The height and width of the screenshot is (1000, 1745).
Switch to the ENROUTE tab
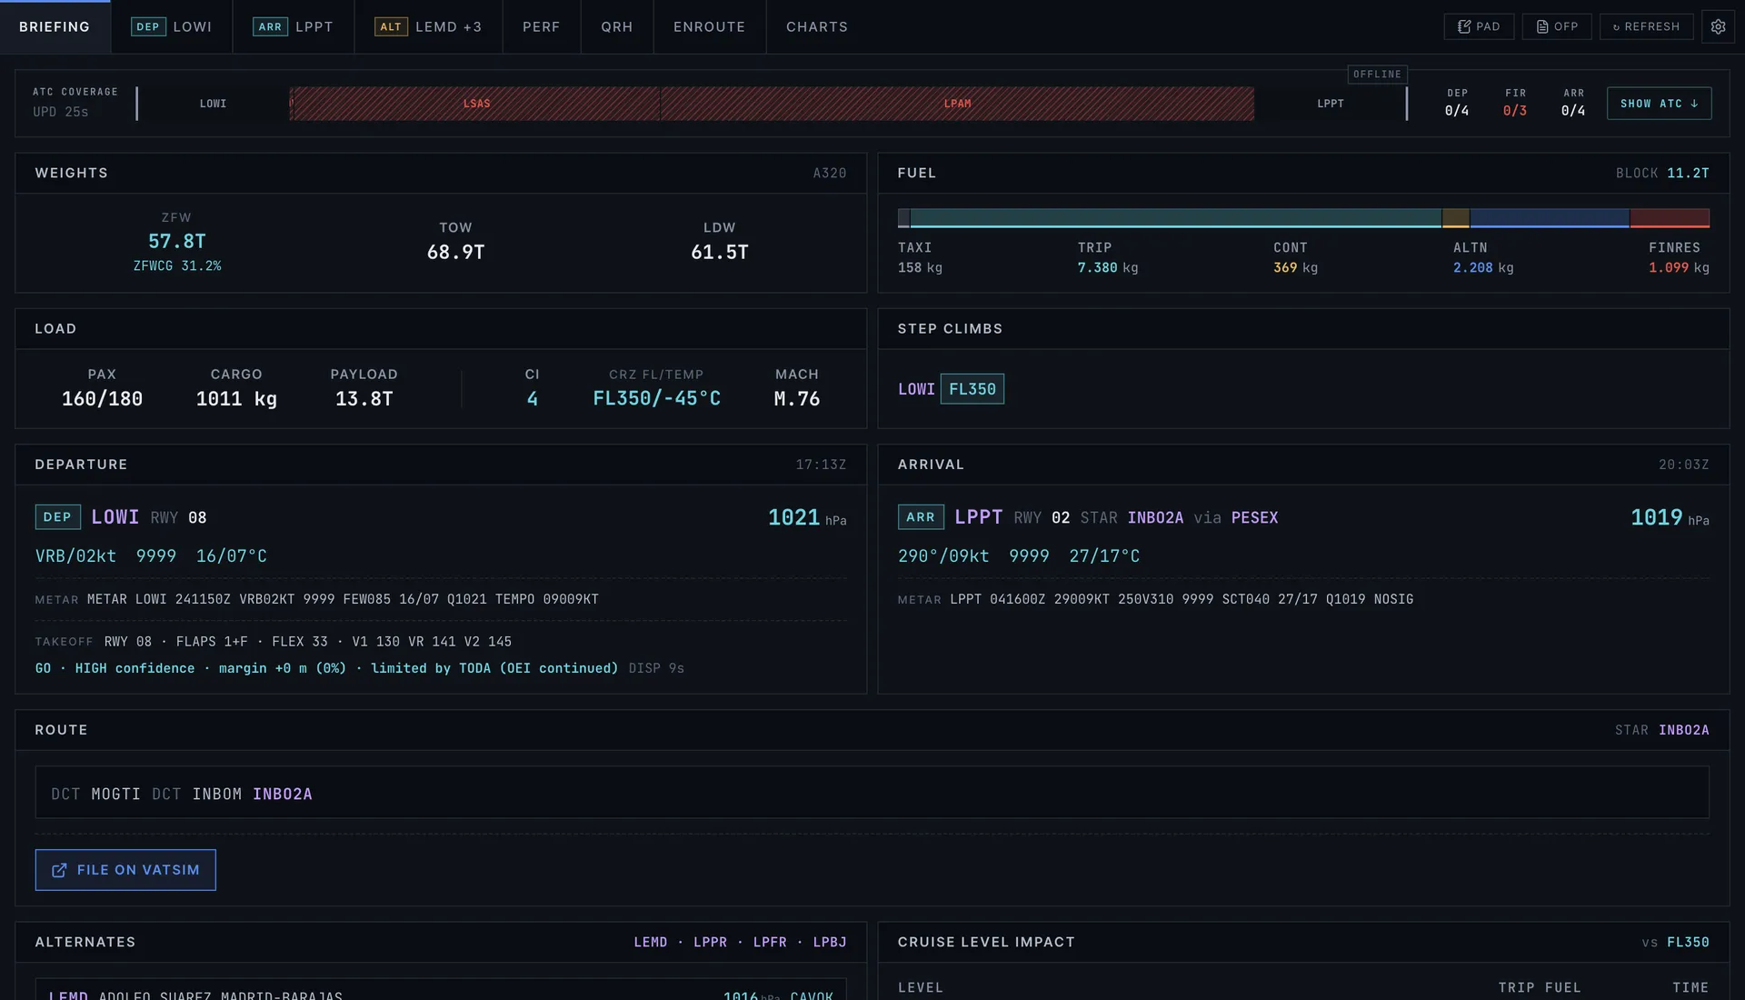point(710,26)
